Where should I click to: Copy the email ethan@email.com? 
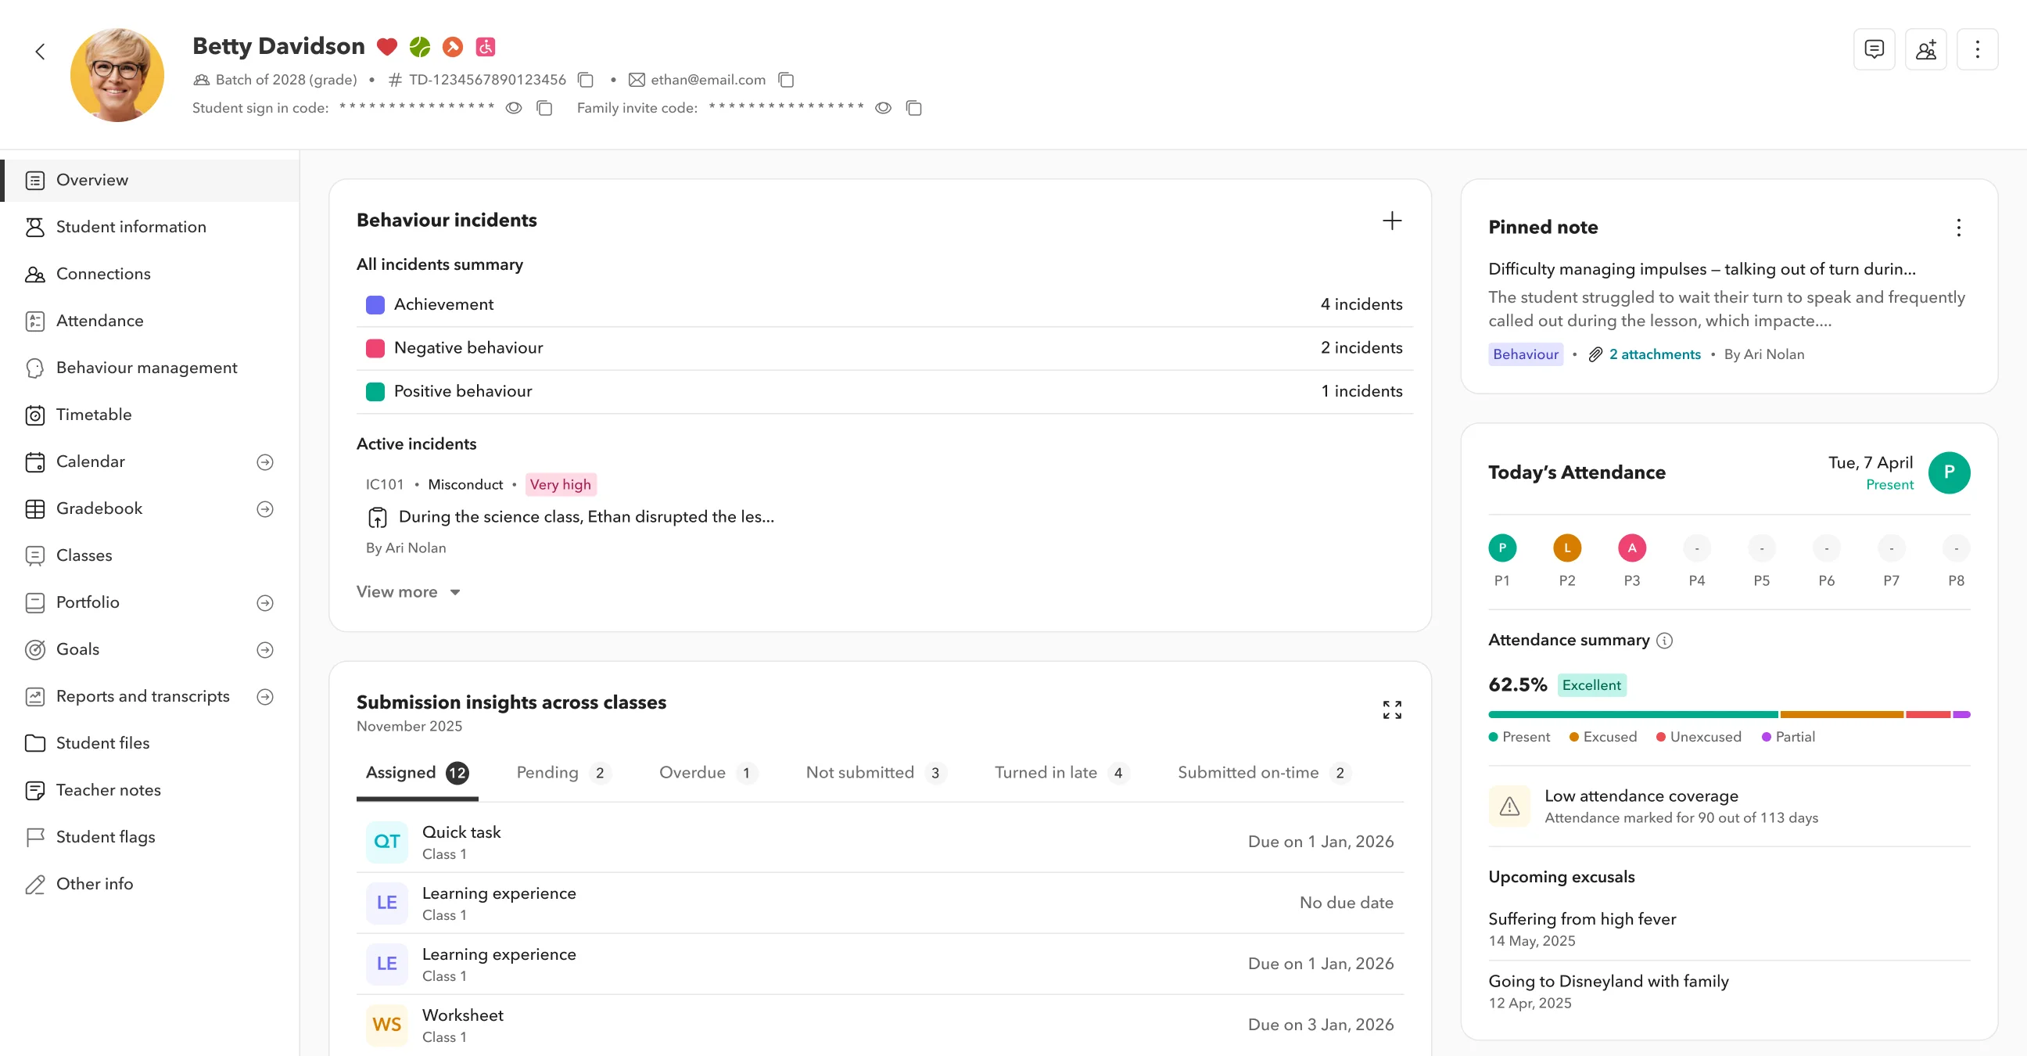[x=785, y=80]
